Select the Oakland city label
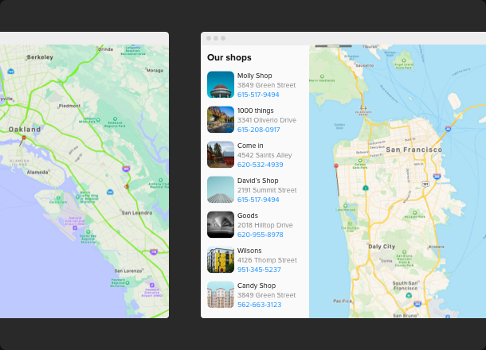Image resolution: width=486 pixels, height=350 pixels. (25, 129)
